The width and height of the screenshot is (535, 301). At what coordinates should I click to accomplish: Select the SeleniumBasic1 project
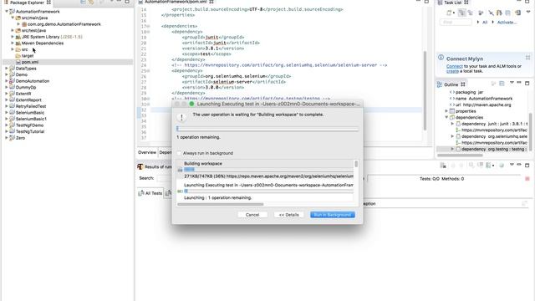(31, 119)
